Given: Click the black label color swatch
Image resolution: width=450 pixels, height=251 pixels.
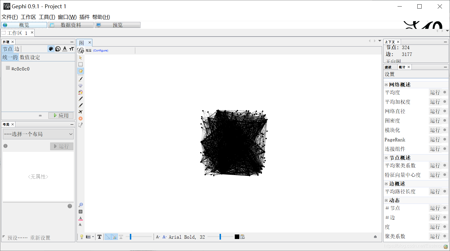Looking at the screenshot, I should (237, 237).
